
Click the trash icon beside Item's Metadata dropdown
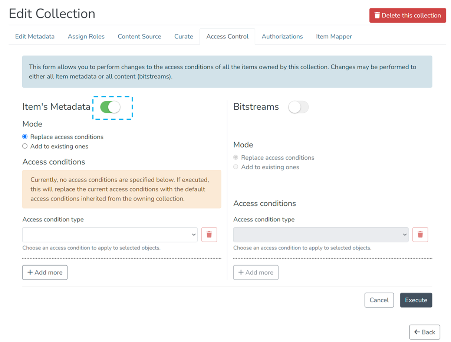click(209, 235)
